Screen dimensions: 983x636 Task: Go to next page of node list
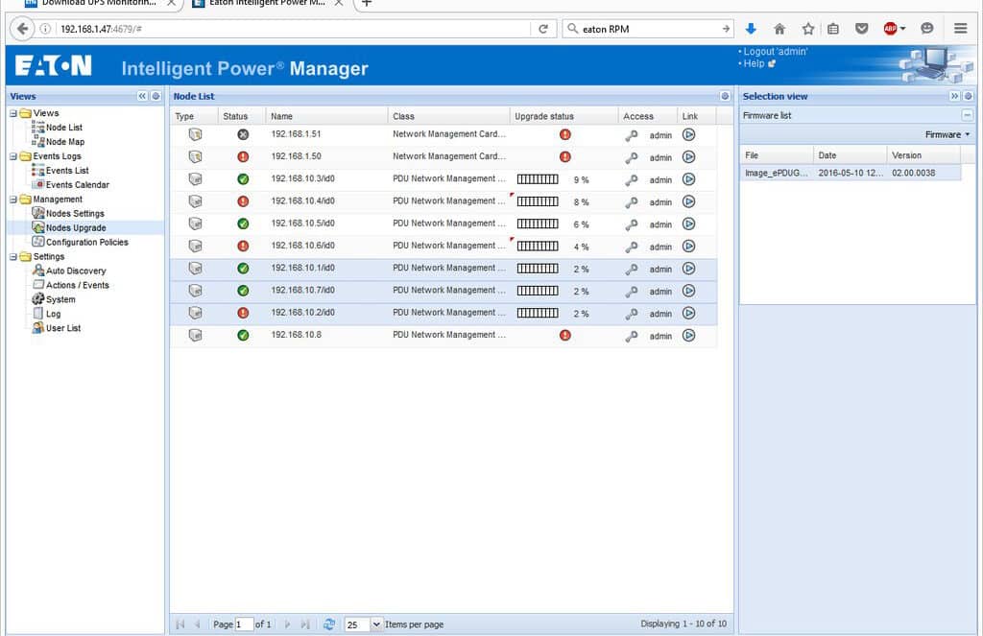tap(287, 624)
